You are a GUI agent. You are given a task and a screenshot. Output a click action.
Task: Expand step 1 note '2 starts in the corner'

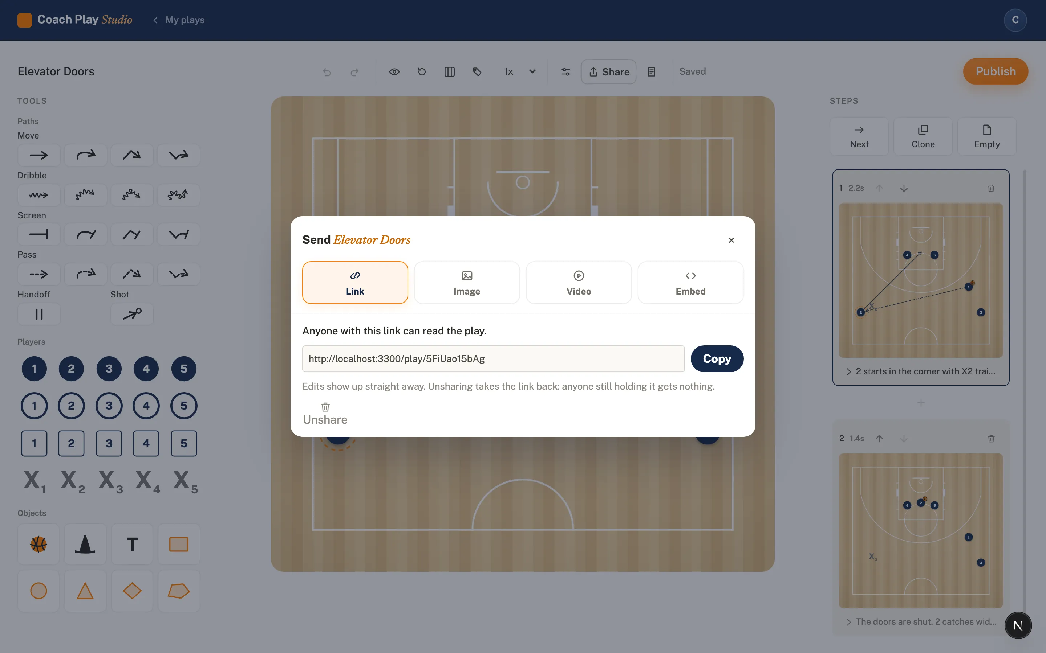pos(921,371)
